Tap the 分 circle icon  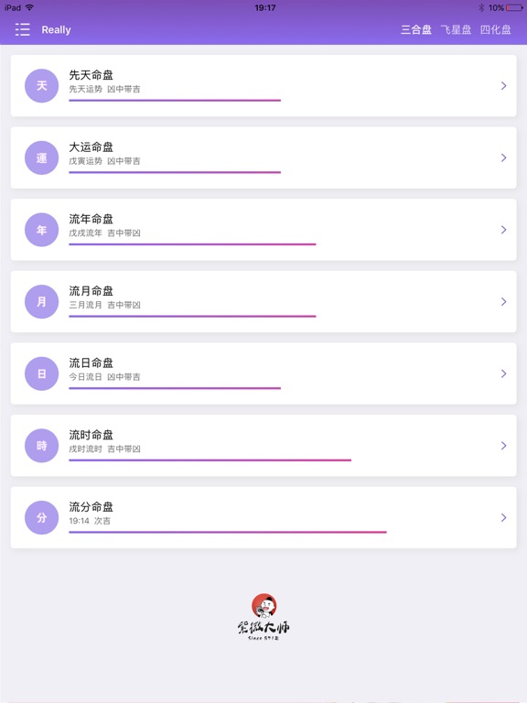42,517
